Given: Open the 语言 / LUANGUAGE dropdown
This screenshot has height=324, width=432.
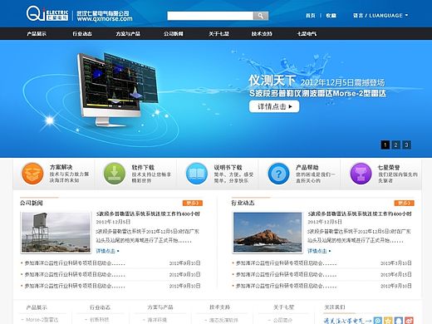Looking at the screenshot, I should click(x=380, y=16).
